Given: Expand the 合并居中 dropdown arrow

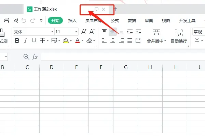Looking at the screenshot, I should tap(165, 41).
